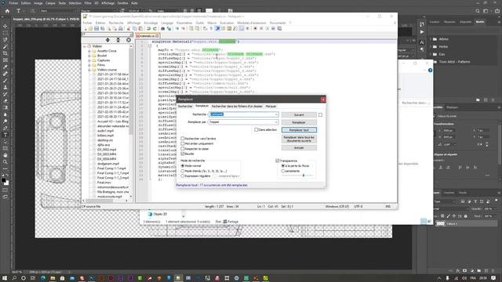Toggle the Transparence checkbox
Viewport: 502px width, 282px height.
pyautogui.click(x=277, y=161)
